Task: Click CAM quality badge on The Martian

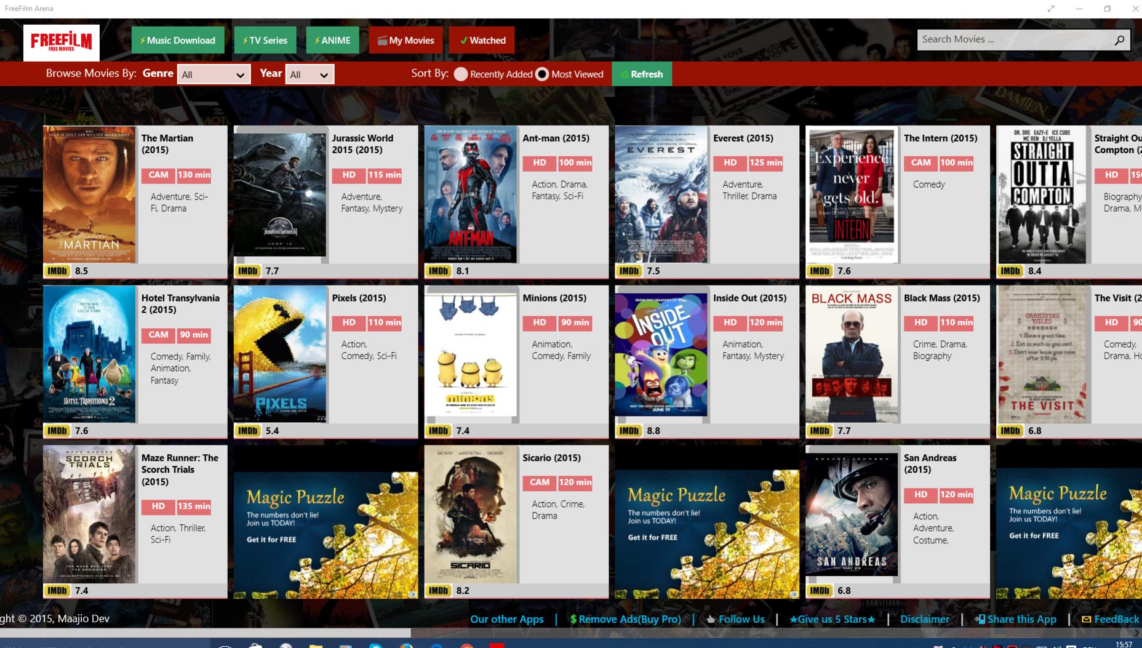Action: [158, 175]
